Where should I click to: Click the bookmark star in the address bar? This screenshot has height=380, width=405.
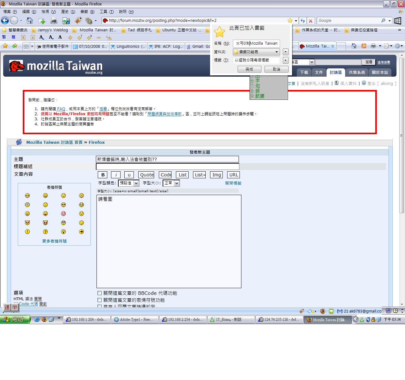[x=290, y=21]
